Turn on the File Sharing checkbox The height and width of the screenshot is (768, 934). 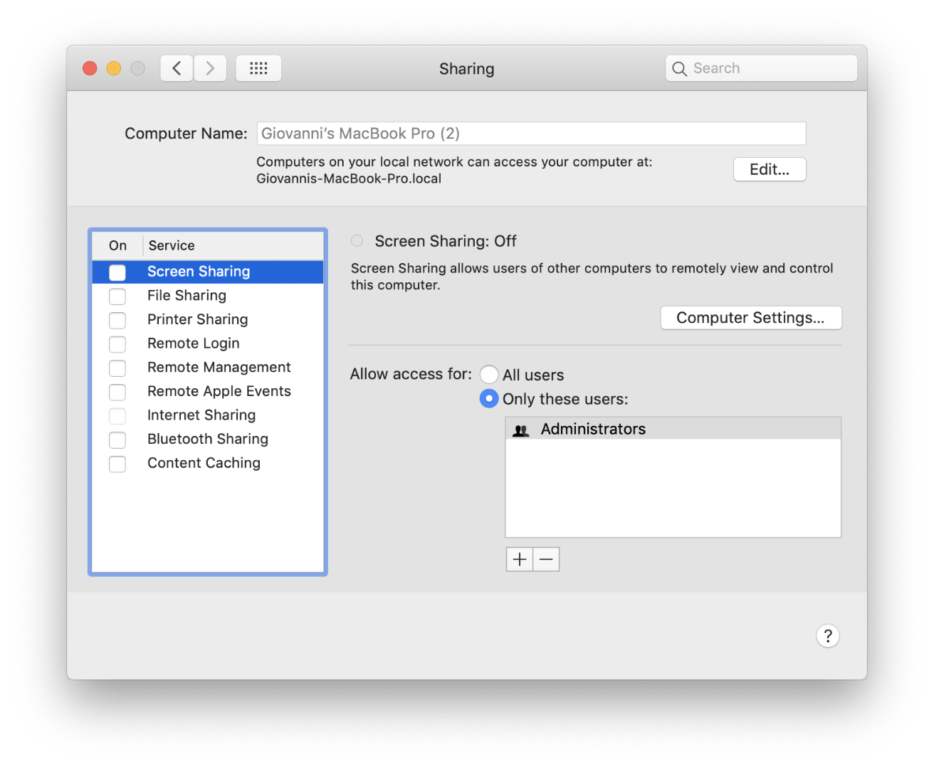pos(117,296)
